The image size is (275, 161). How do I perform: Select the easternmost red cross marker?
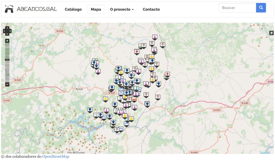pos(167,74)
